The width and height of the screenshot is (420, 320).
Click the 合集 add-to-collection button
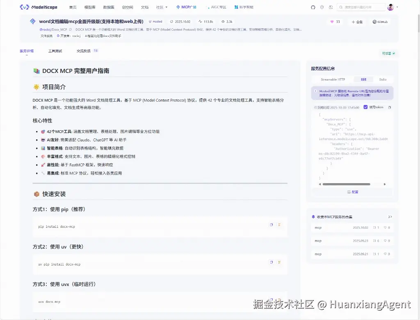(x=357, y=22)
